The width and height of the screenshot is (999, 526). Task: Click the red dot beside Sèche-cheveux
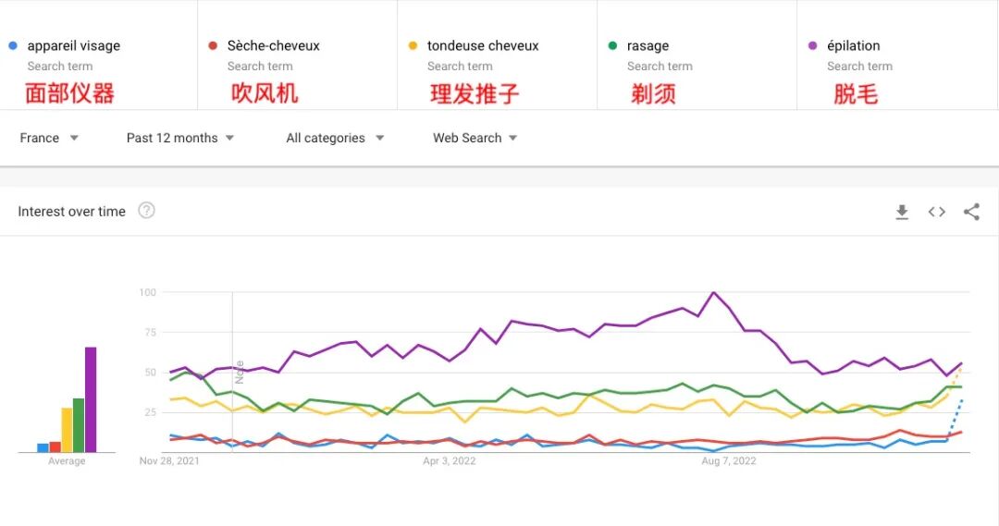213,45
